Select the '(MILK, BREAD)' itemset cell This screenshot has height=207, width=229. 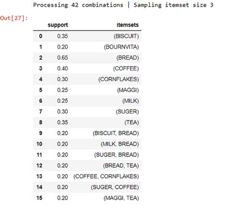[x=120, y=144]
